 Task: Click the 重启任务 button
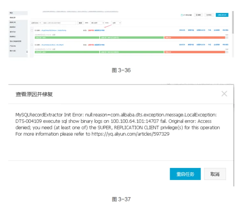coord(185,174)
